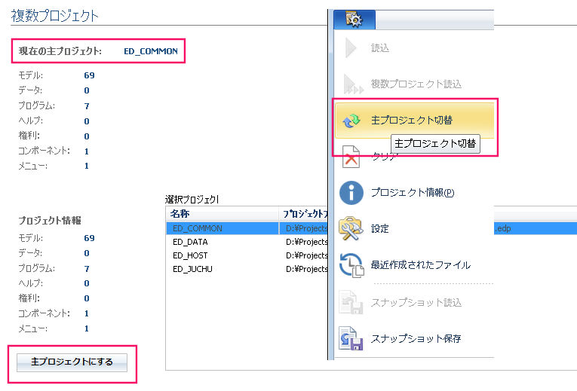The height and width of the screenshot is (391, 577).
Task: Select the ED_COMMON row in project list
Action: [247, 228]
